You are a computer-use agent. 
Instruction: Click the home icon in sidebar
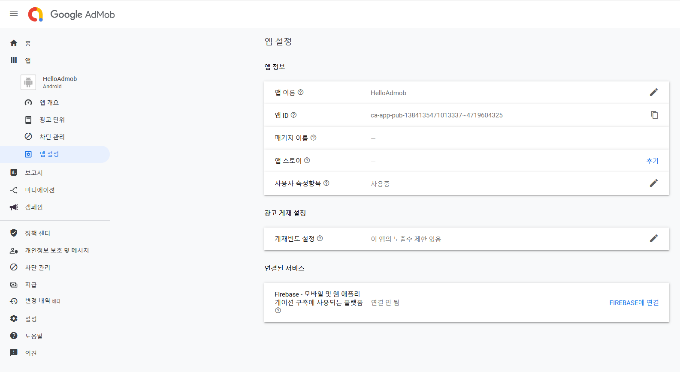pos(14,43)
